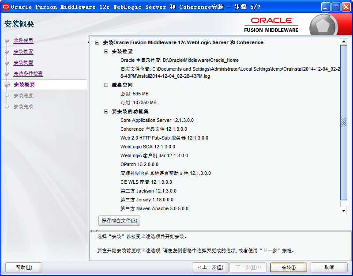Collapse the 安装位置 section
This screenshot has height=276, width=353.
[x=106, y=52]
